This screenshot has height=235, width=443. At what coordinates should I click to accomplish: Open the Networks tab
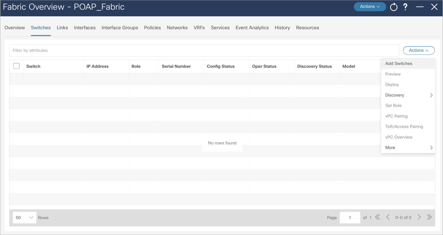pos(177,28)
